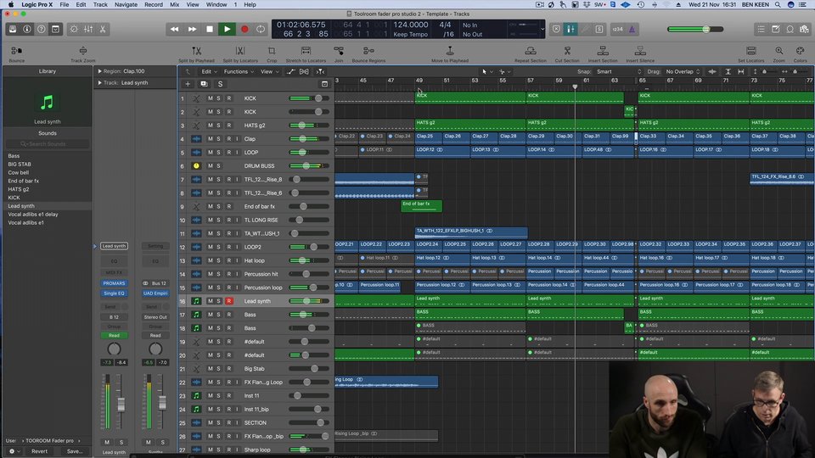Open the Quick Help question mark icon
The height and width of the screenshot is (458, 815).
pos(41,29)
